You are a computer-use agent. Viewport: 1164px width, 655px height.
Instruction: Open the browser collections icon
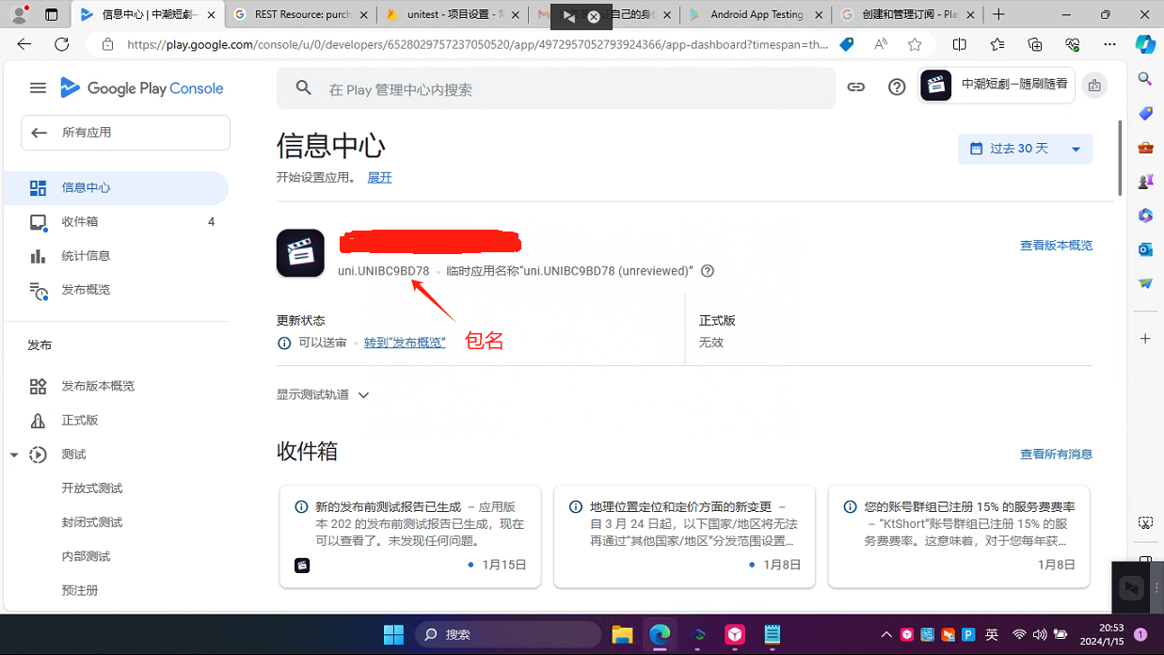click(x=1035, y=44)
